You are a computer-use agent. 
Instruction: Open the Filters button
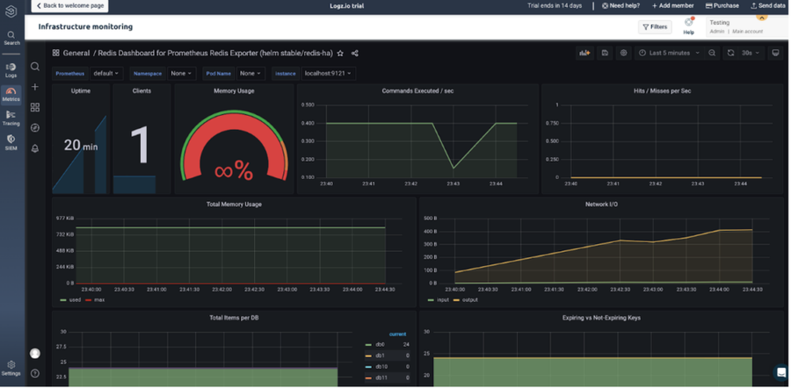(655, 27)
